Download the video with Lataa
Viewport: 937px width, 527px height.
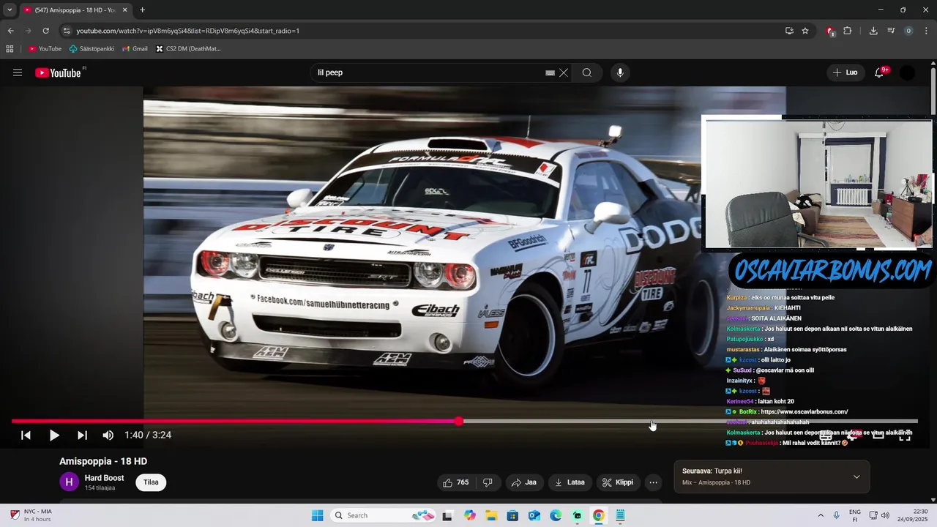point(570,482)
